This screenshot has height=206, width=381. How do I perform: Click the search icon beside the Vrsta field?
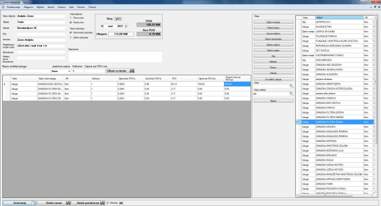tap(291, 86)
